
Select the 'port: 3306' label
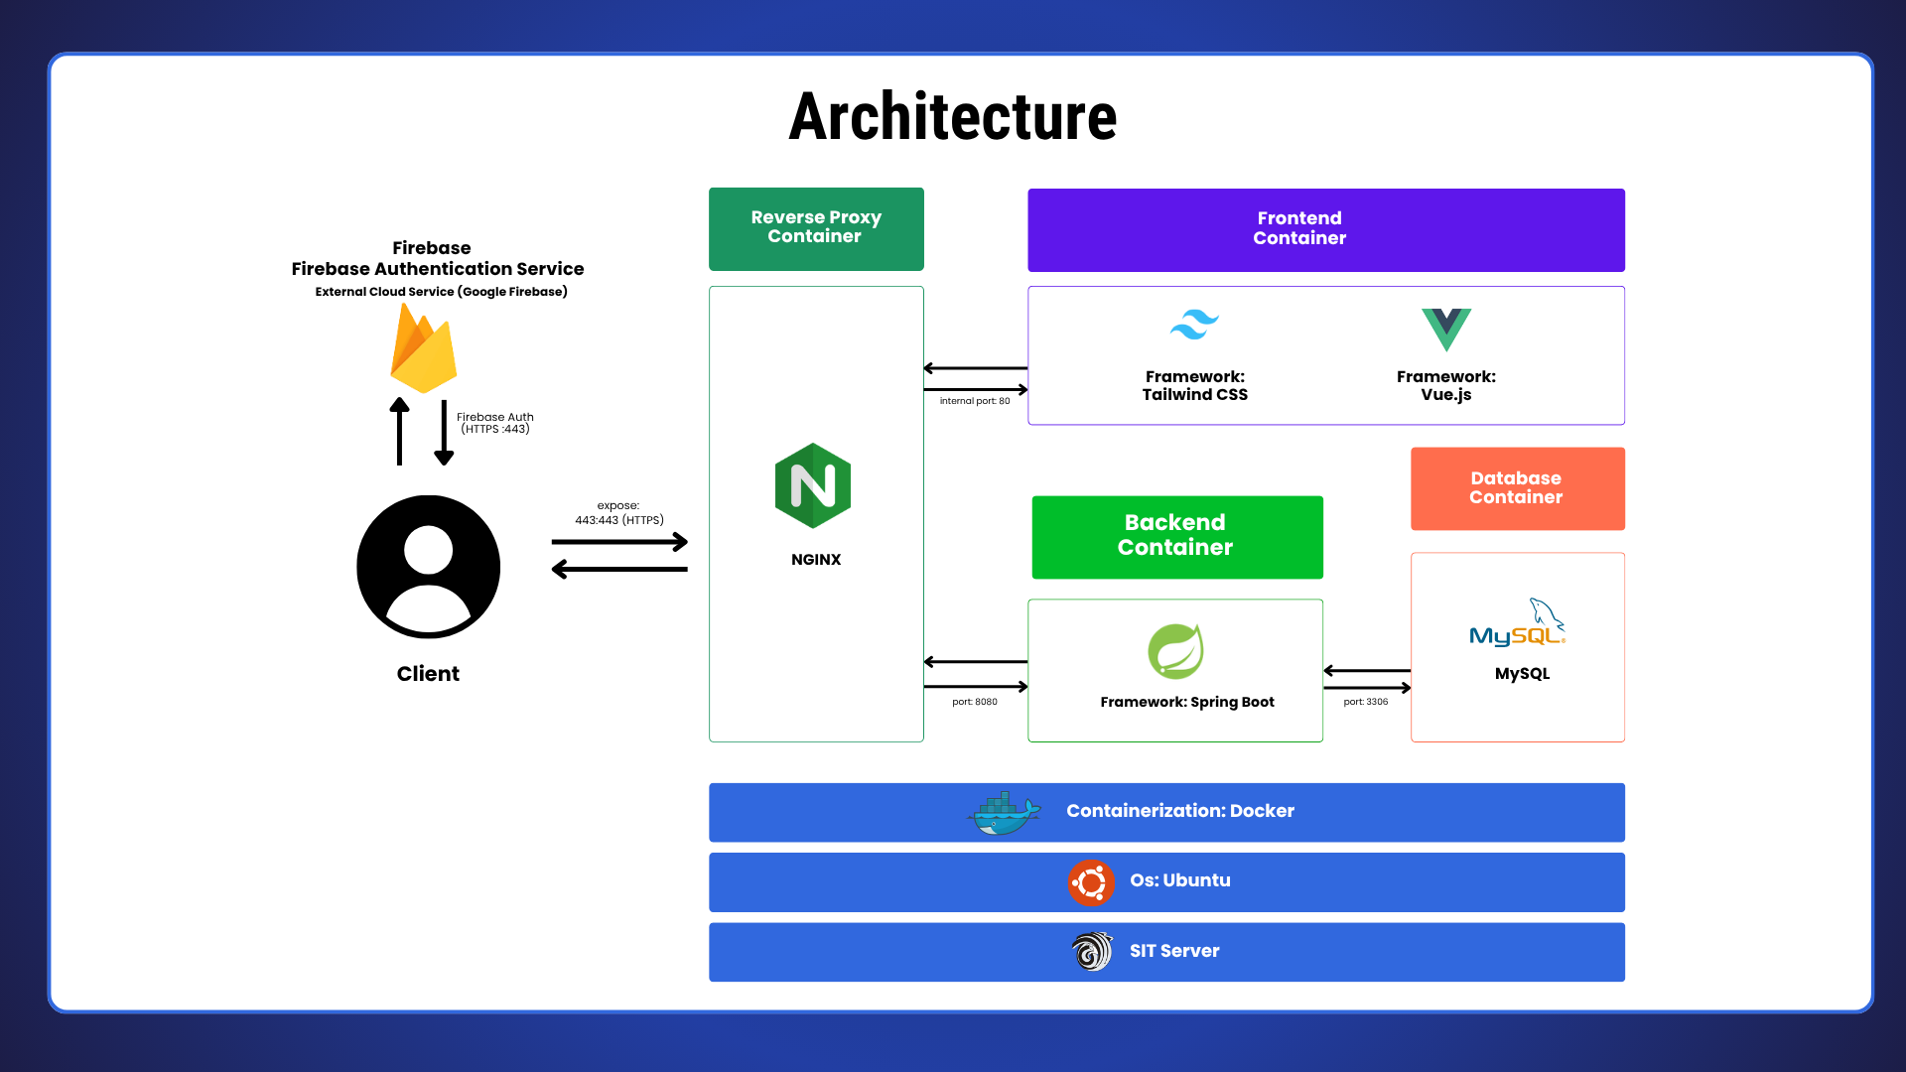[1365, 702]
